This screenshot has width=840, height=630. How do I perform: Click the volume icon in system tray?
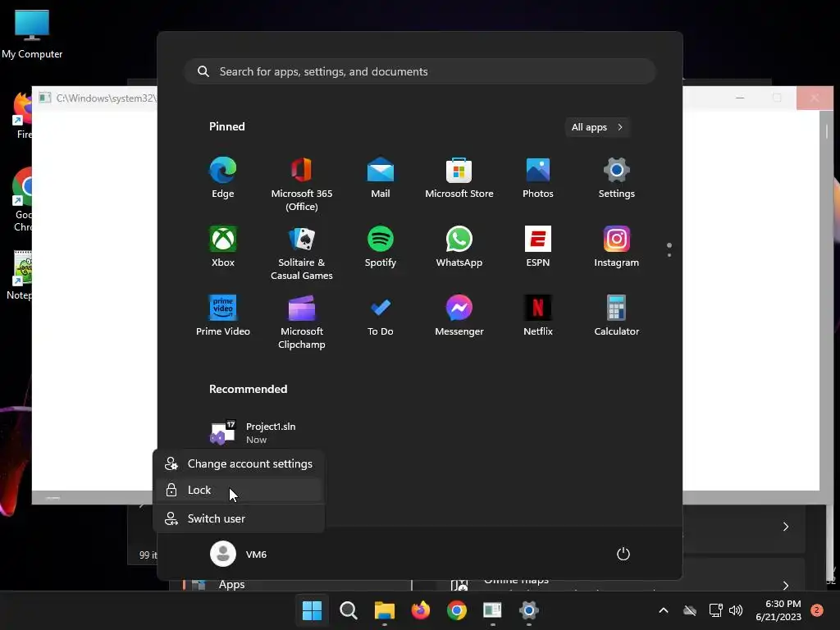coord(736,610)
